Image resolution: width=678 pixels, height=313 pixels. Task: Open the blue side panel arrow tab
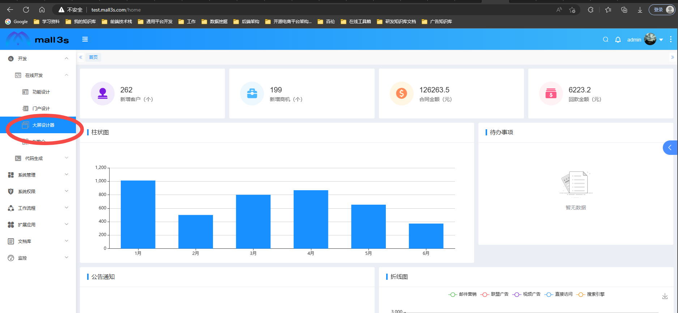[x=670, y=148]
